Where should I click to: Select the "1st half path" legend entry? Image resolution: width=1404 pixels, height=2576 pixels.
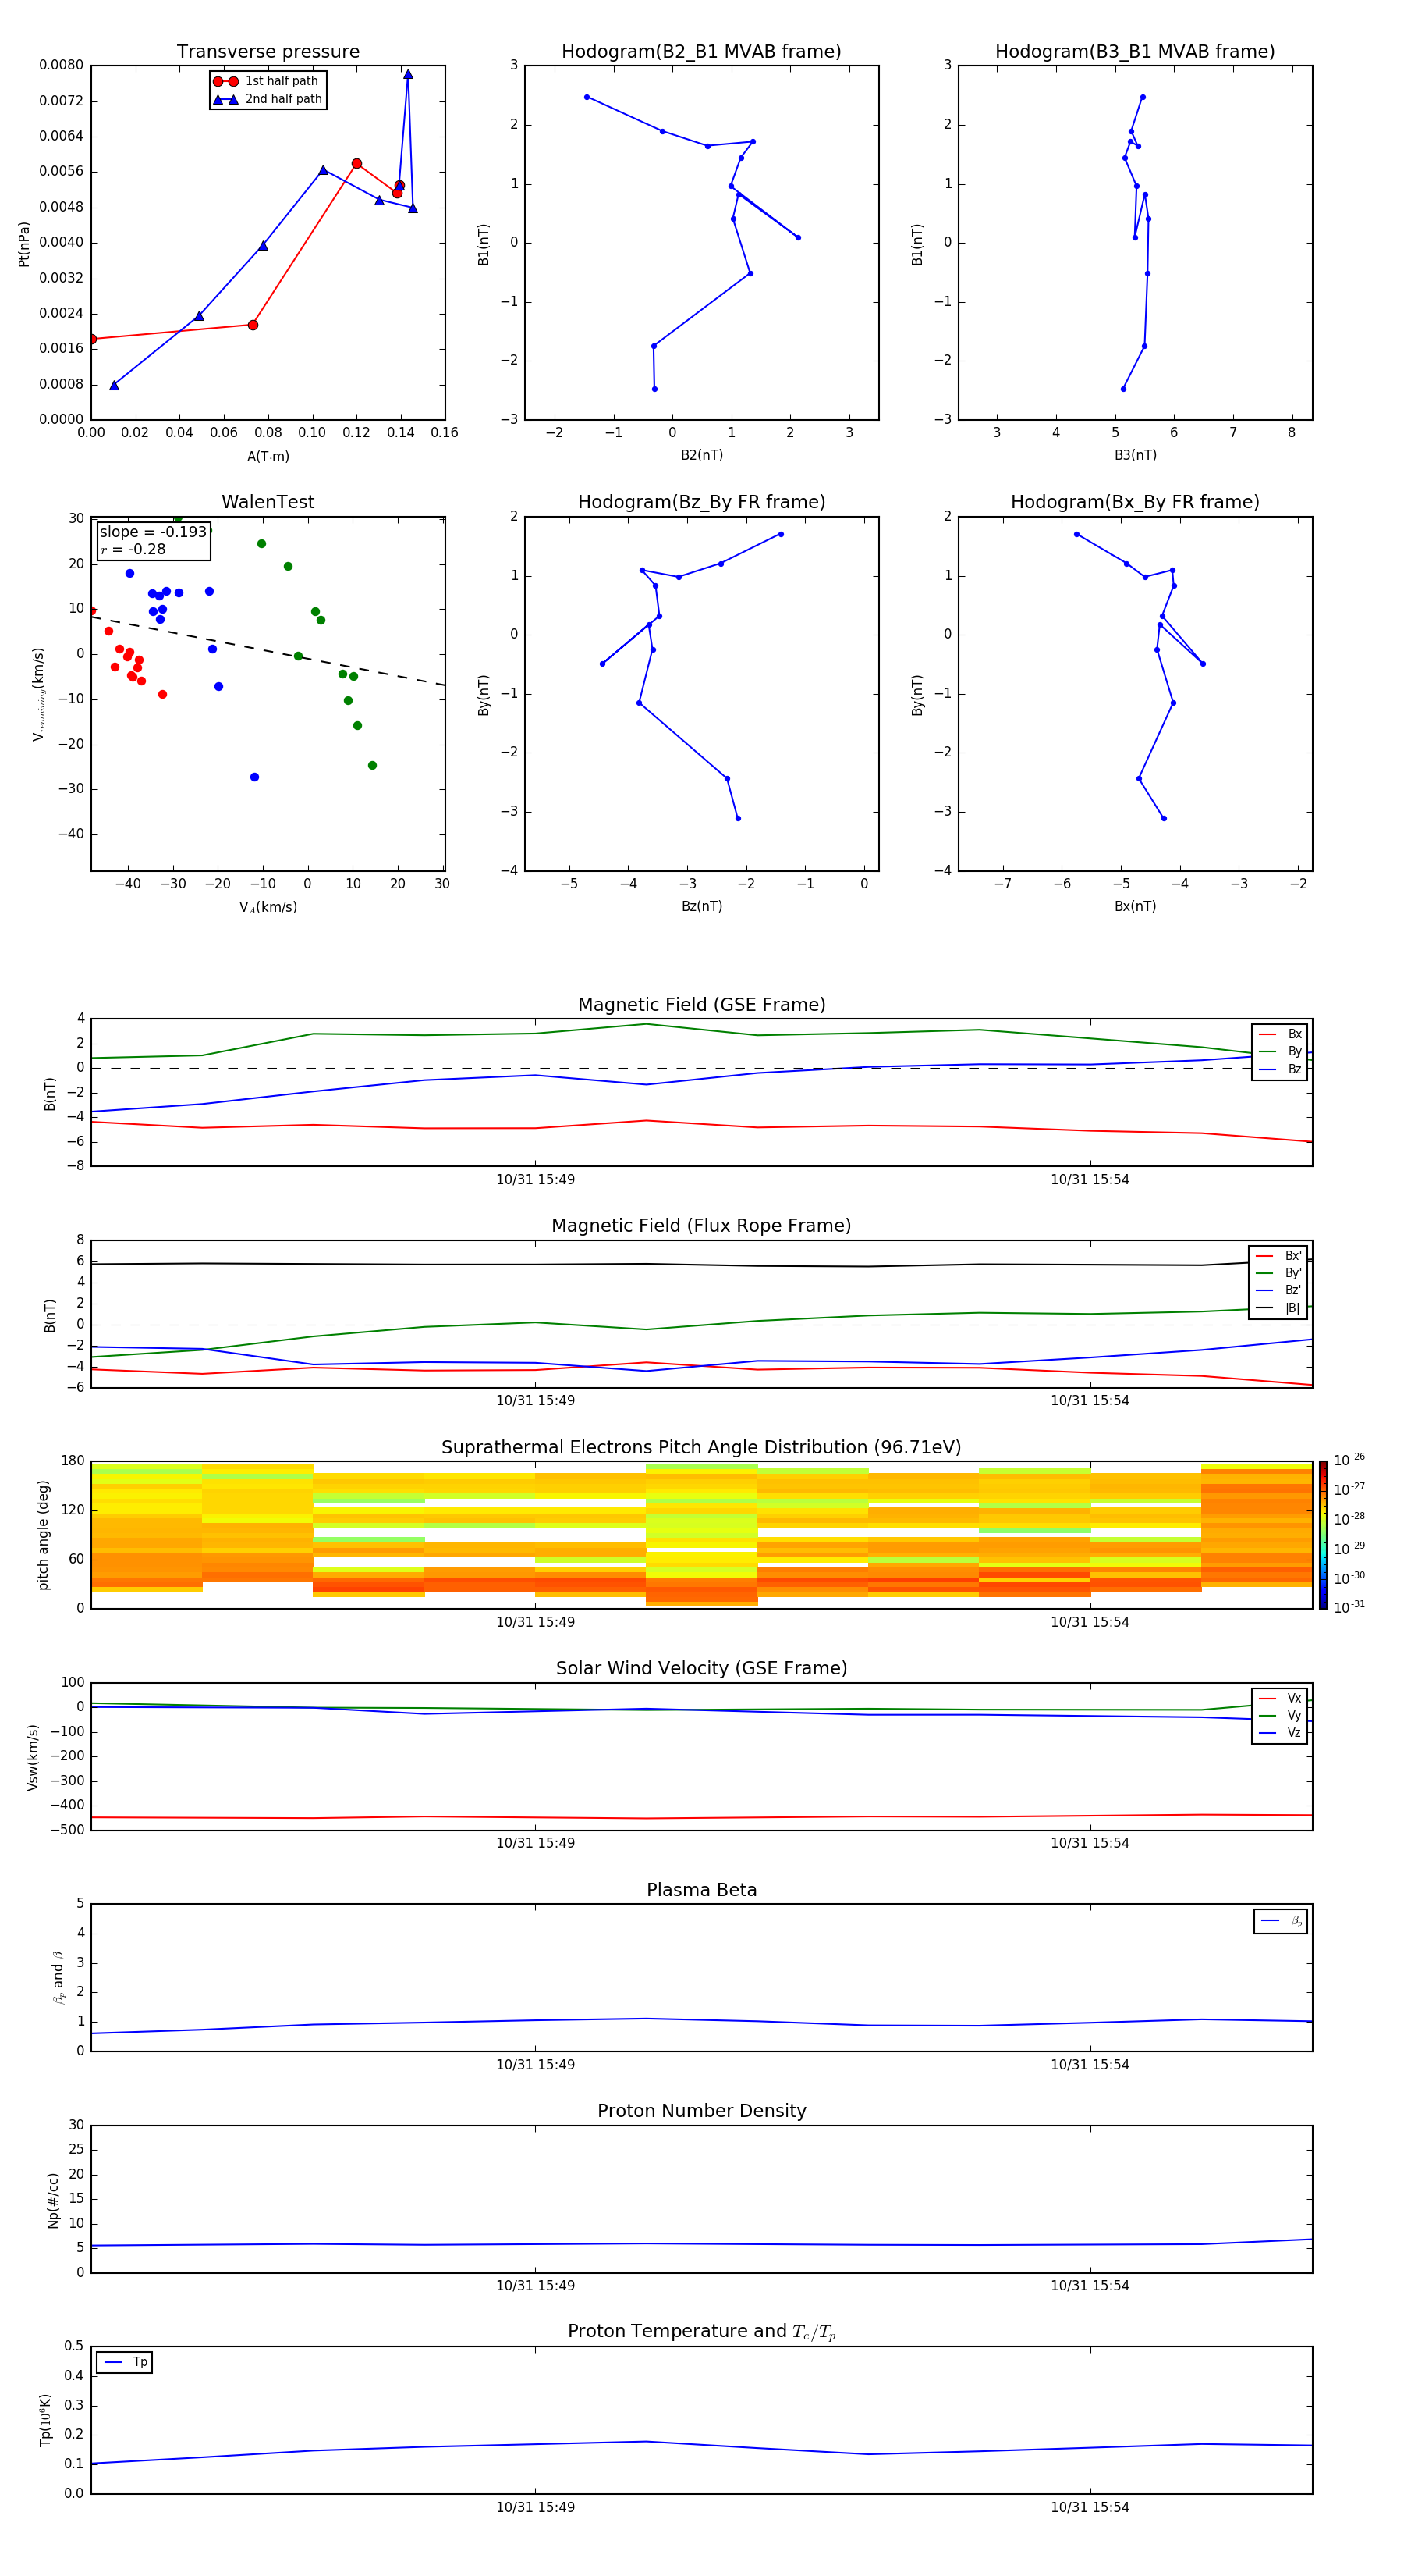point(267,81)
